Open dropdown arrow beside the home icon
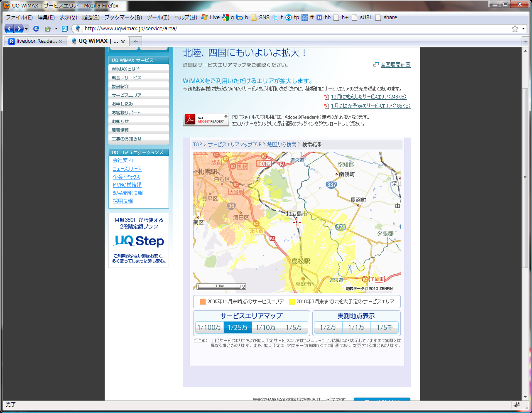 (56, 29)
